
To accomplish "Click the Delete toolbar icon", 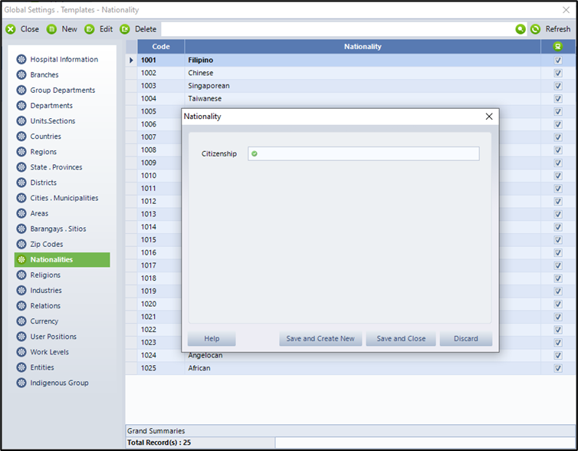I will pyautogui.click(x=125, y=29).
